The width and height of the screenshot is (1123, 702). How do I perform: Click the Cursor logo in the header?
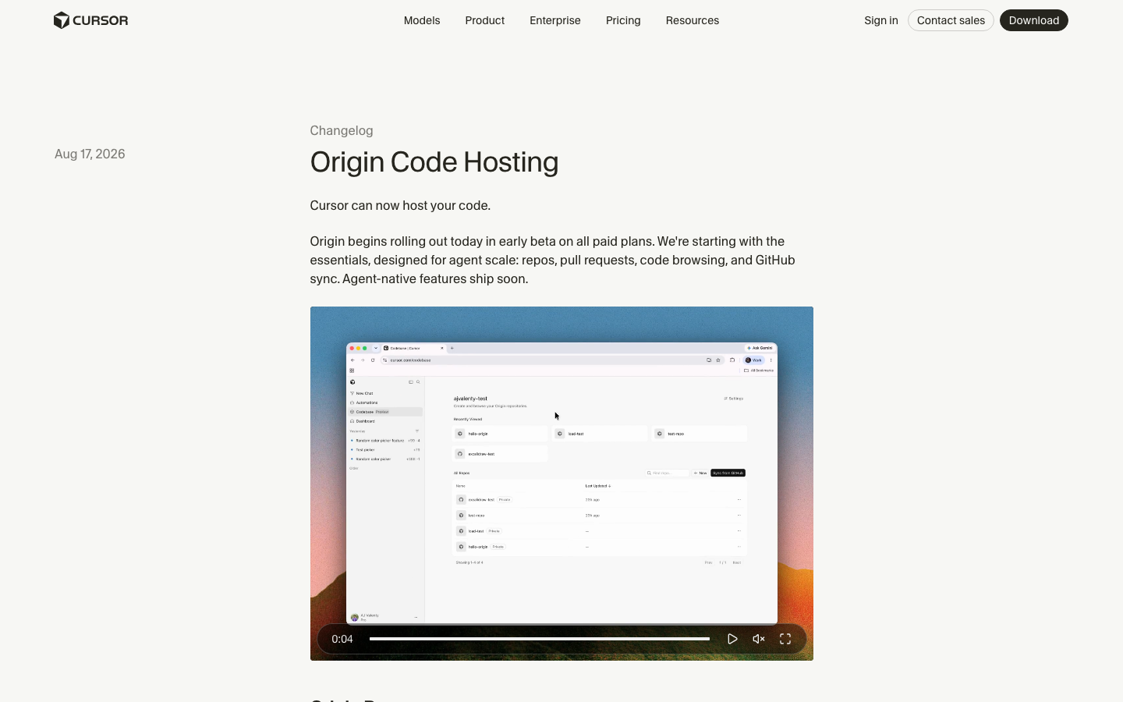90,20
